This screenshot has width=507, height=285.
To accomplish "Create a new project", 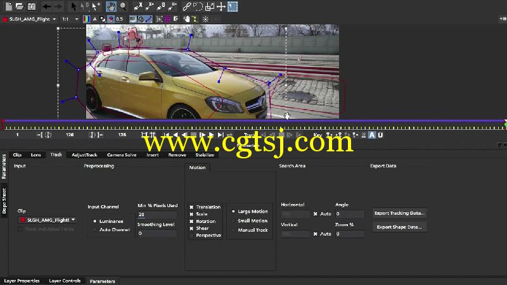I will (x=9, y=6).
